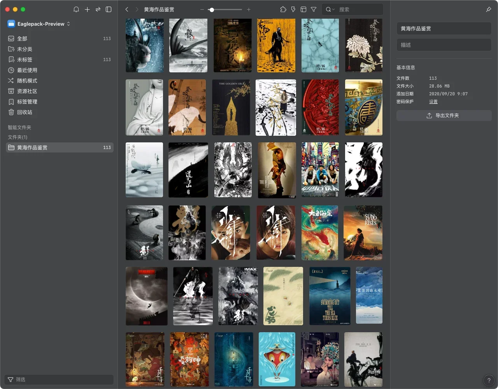
Task: Select the Peking opera performer poster thumbnail
Action: [320, 359]
